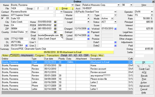Click the Priority column header
The height and width of the screenshot is (97, 155).
click(x=62, y=59)
